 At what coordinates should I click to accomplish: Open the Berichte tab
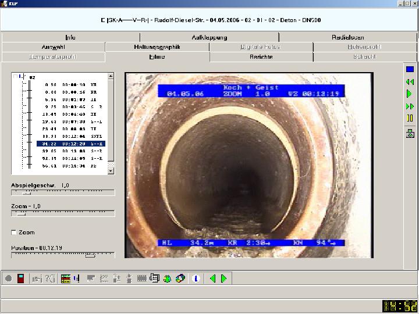261,57
